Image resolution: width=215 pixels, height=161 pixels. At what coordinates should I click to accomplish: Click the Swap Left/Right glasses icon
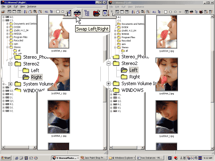pos(77,13)
